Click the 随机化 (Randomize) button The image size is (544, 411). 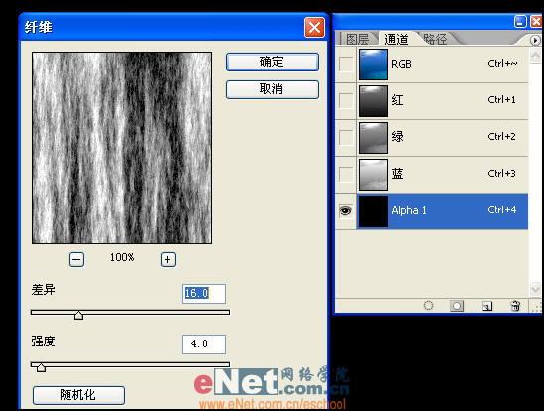[x=78, y=395]
